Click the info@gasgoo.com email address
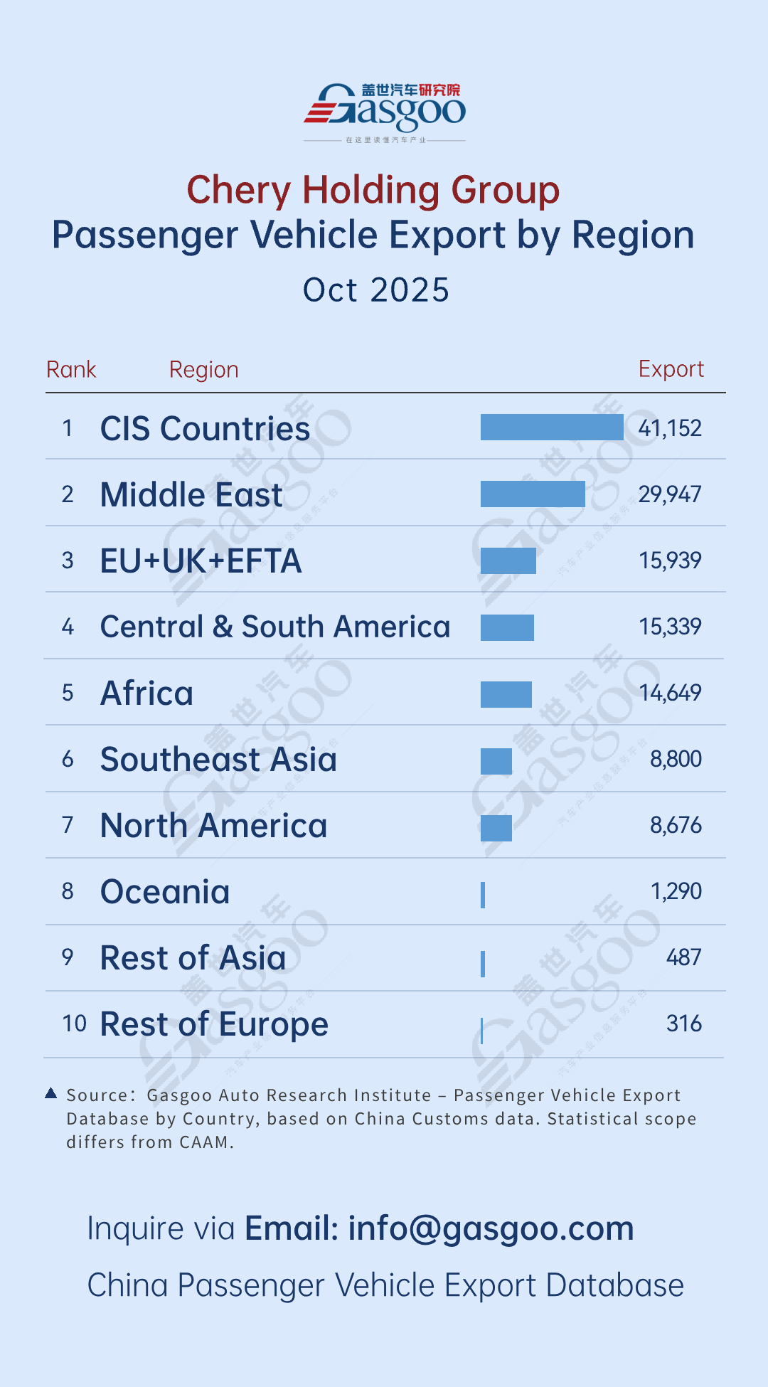 [491, 1228]
